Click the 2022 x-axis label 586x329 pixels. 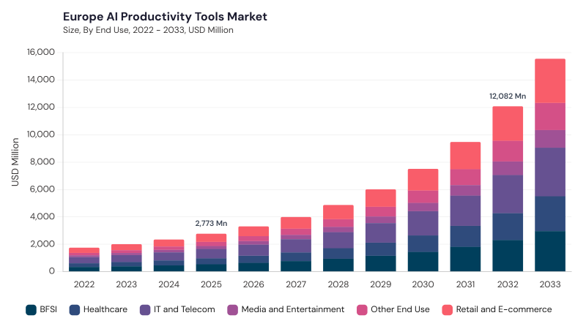(84, 284)
